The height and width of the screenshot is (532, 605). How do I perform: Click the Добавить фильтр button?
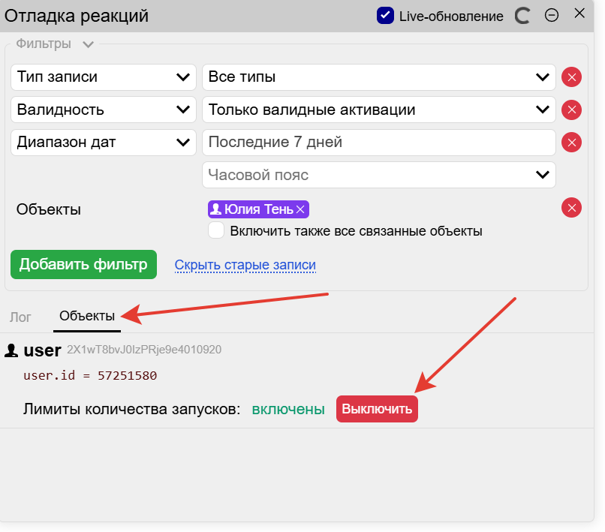click(84, 265)
